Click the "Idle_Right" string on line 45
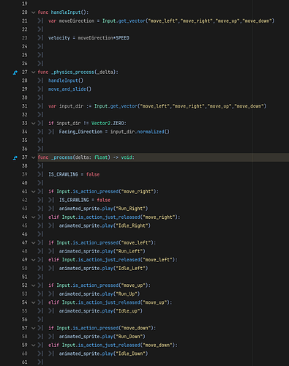The width and height of the screenshot is (289, 366). tap(132, 226)
